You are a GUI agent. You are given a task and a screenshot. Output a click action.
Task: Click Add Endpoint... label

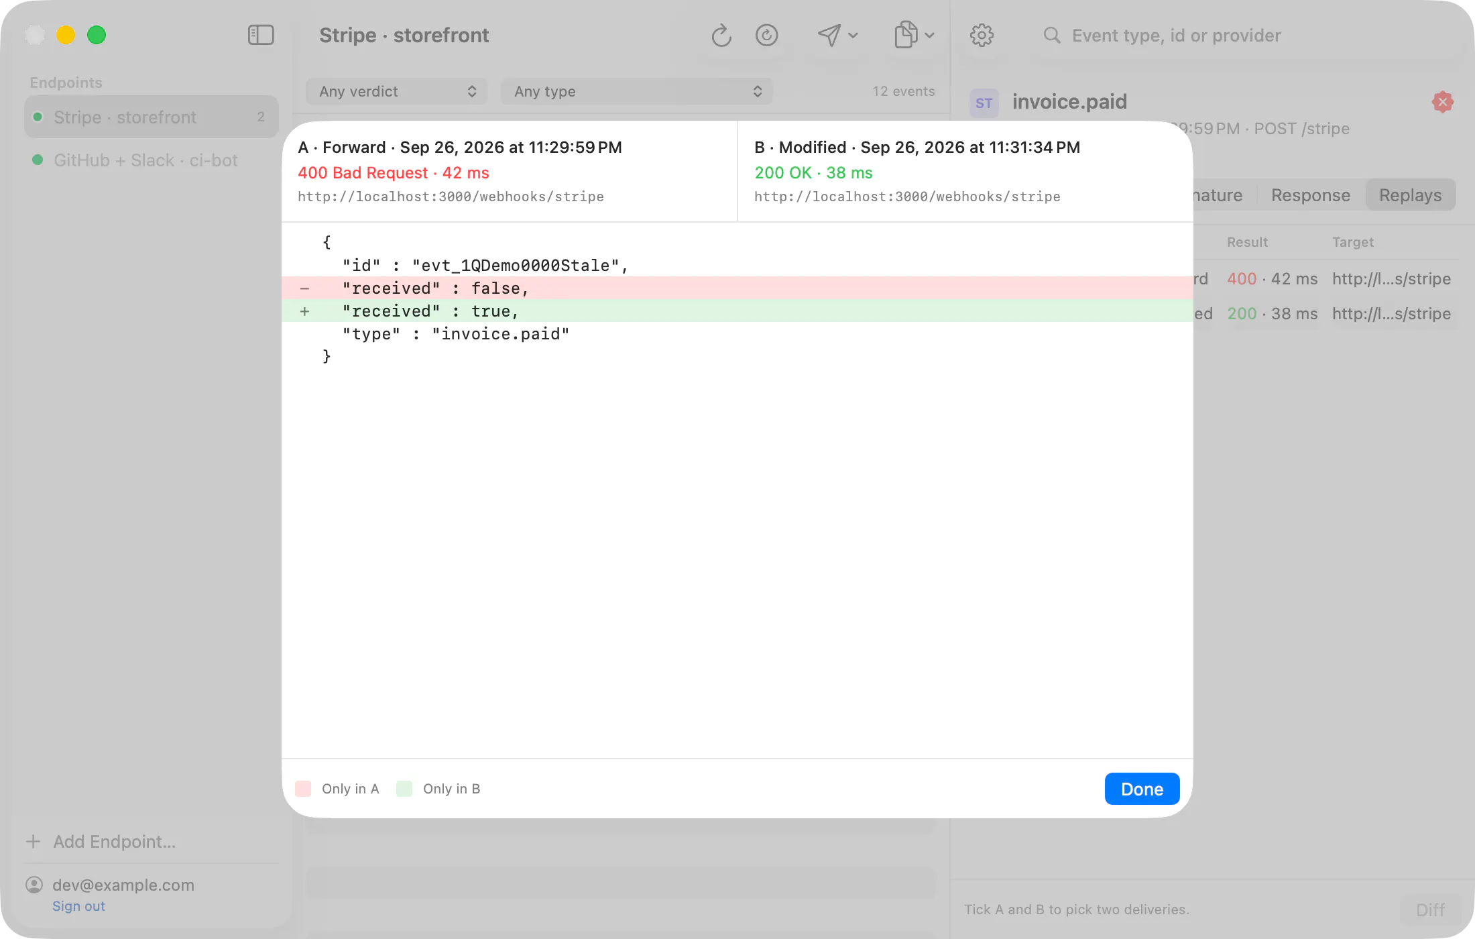coord(114,841)
